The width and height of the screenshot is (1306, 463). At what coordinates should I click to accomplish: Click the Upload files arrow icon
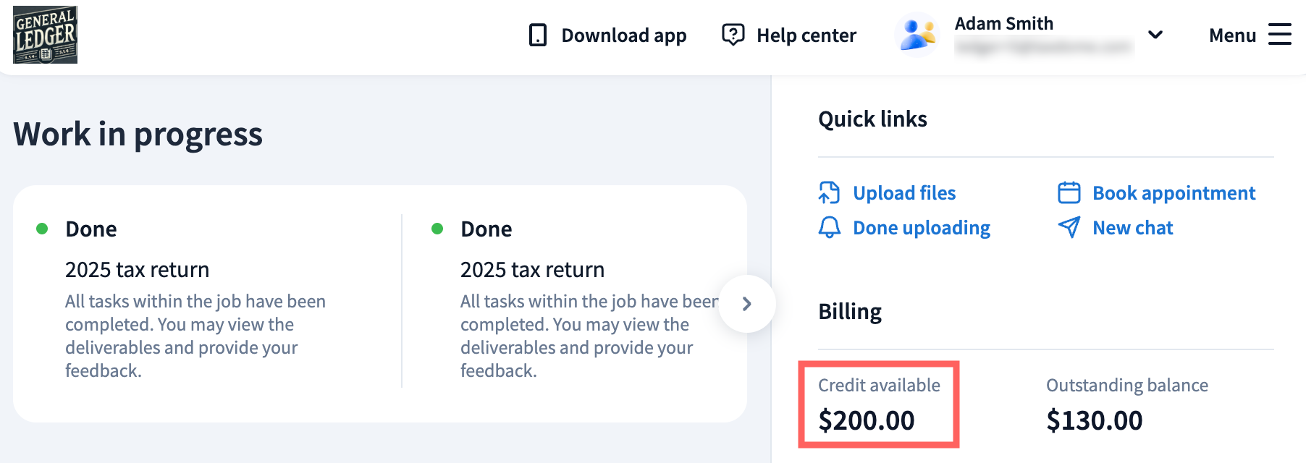tap(830, 193)
